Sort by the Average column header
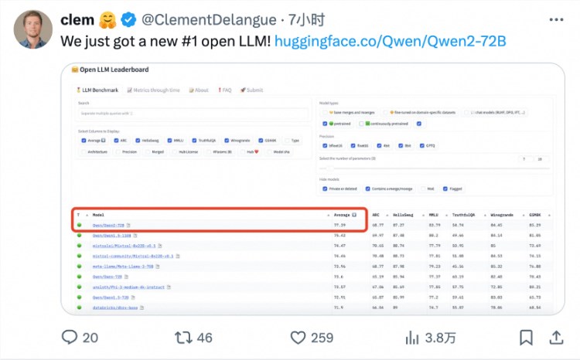580x360 pixels. pyautogui.click(x=341, y=214)
